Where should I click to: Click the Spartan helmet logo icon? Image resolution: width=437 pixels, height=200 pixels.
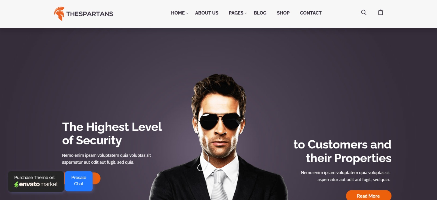pos(59,14)
